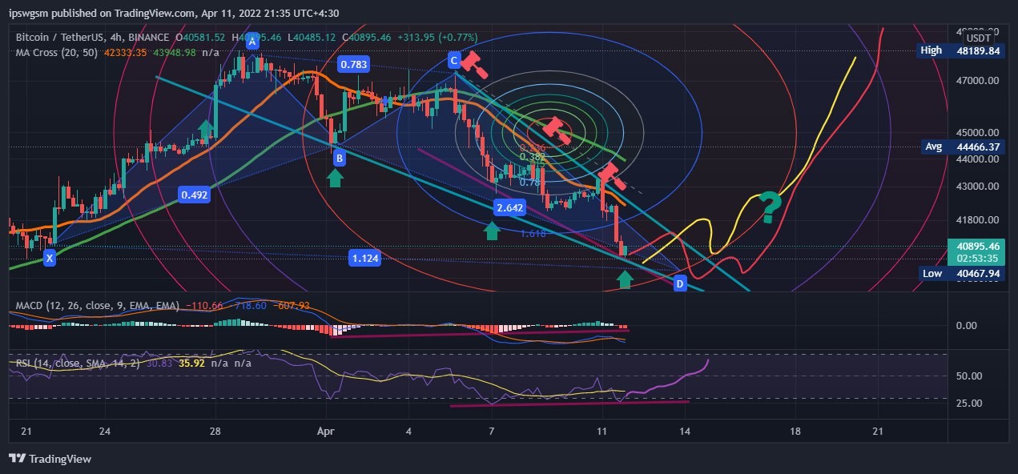Click the 25.00 RSI axis label
The width and height of the screenshot is (1018, 474).
[x=968, y=403]
